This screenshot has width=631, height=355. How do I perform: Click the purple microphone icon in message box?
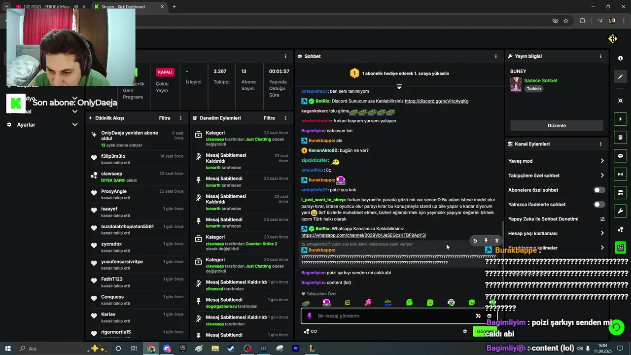[310, 316]
